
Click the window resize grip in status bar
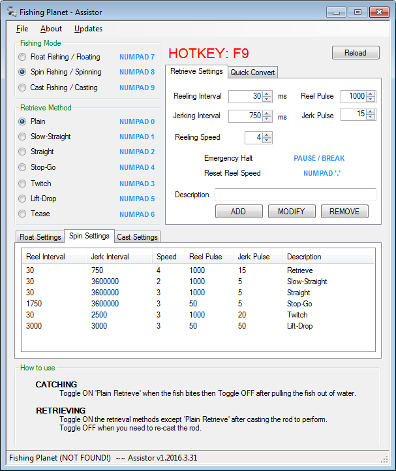point(384,459)
